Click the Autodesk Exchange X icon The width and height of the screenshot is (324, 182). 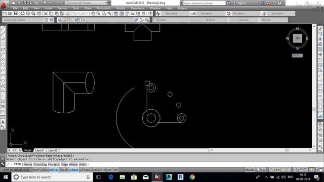click(263, 3)
